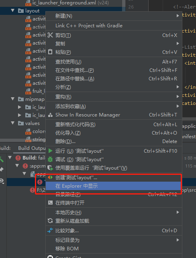Screen dimensions: 196x258
Task: Click the clipboard paste icon in context menu
Action: point(50,52)
